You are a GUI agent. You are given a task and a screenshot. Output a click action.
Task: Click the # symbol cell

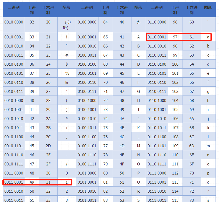(x=67, y=55)
